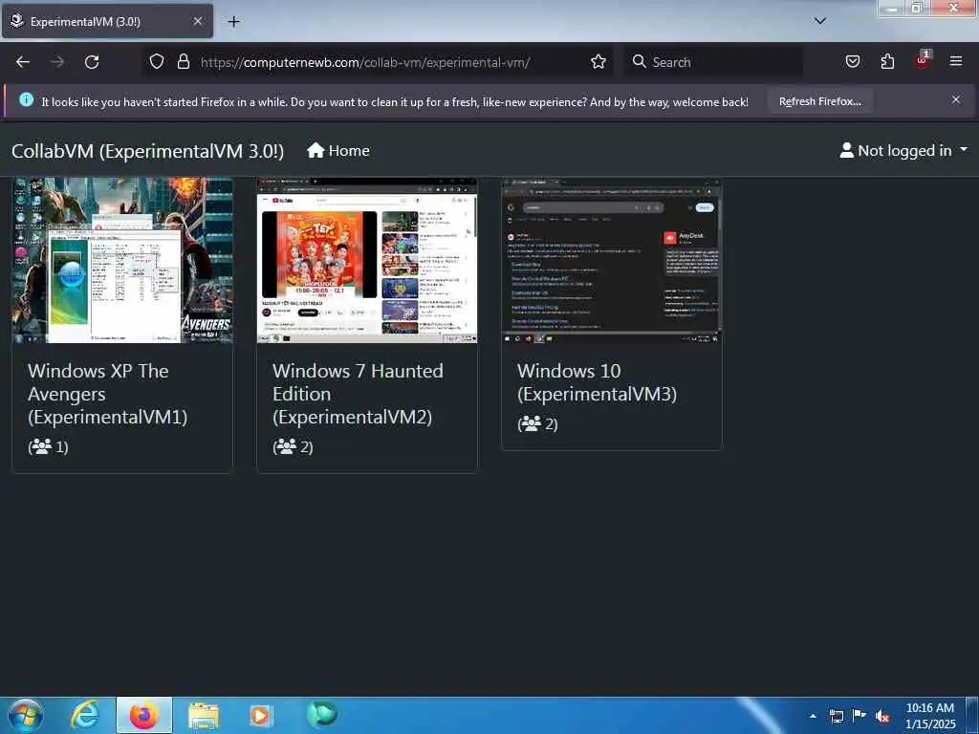Click the Windows 10 (ExperimentalVM3) title
The width and height of the screenshot is (979, 734).
[x=597, y=382]
